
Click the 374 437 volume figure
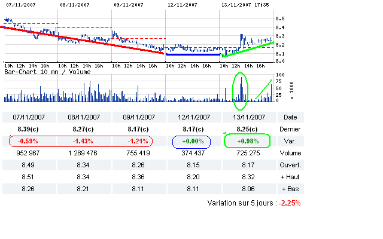click(x=193, y=153)
